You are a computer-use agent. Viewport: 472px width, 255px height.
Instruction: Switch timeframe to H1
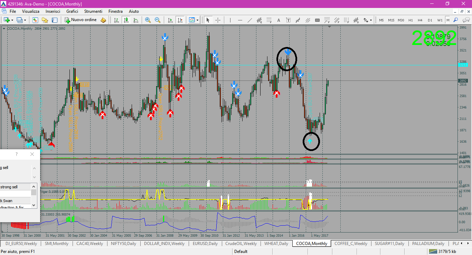click(x=410, y=20)
